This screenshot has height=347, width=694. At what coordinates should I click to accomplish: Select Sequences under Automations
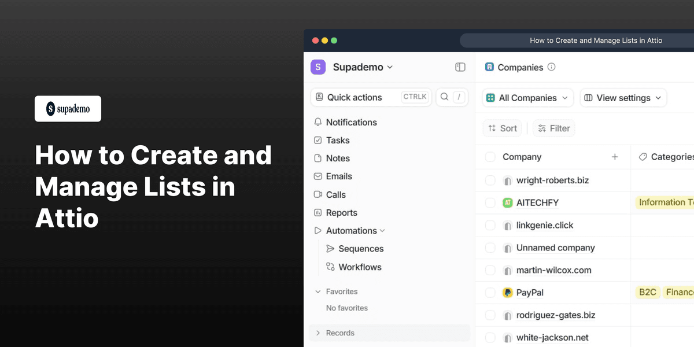coord(361,248)
